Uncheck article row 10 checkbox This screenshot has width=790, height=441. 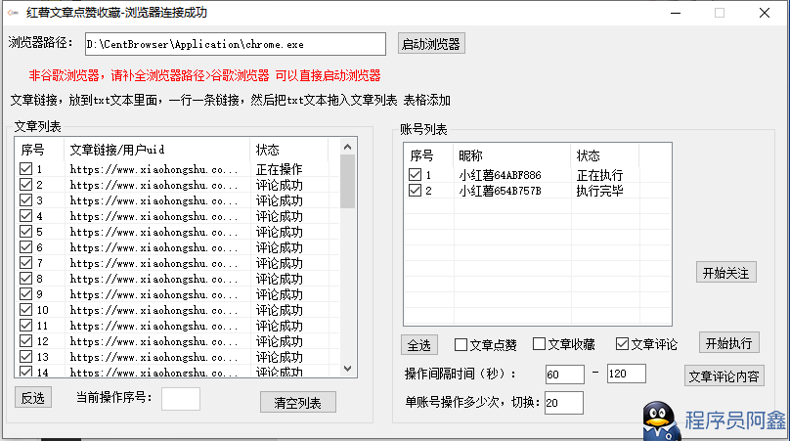click(x=25, y=309)
